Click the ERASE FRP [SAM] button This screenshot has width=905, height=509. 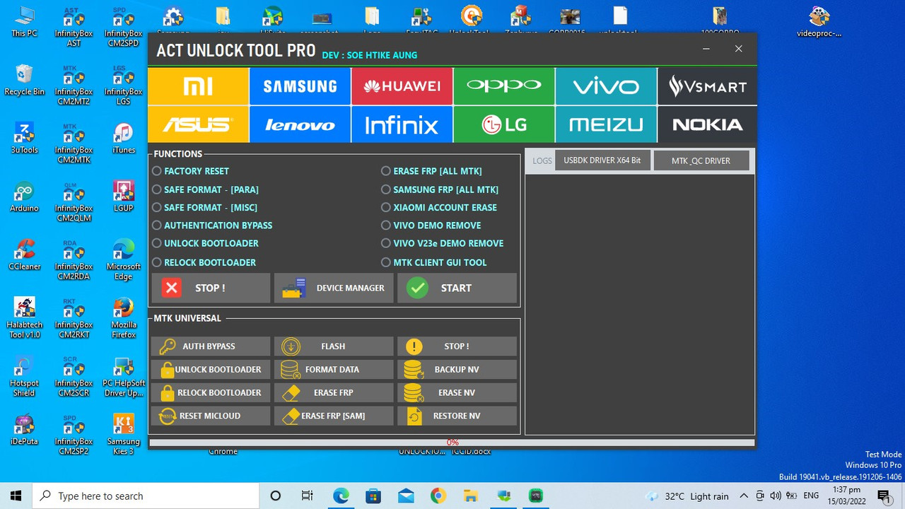click(334, 416)
